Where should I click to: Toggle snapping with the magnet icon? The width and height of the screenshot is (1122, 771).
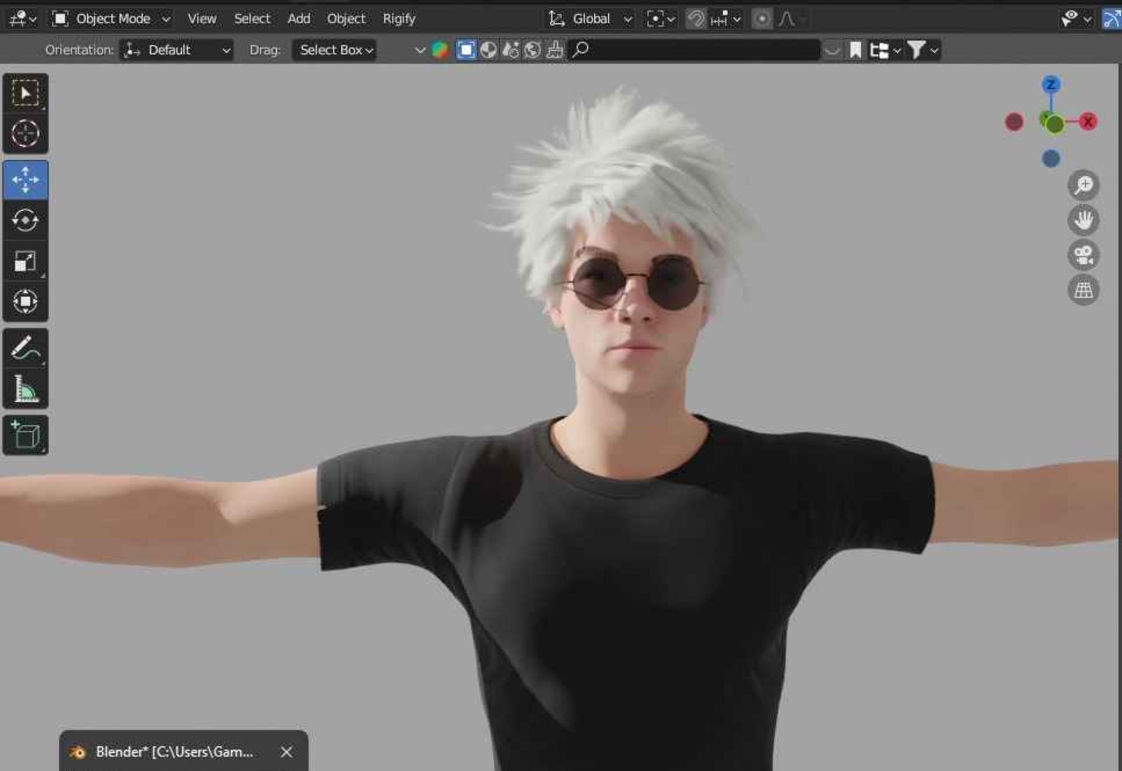point(695,18)
